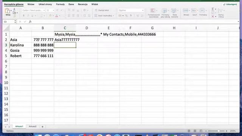Click the increase decimal places icon

(138, 16)
